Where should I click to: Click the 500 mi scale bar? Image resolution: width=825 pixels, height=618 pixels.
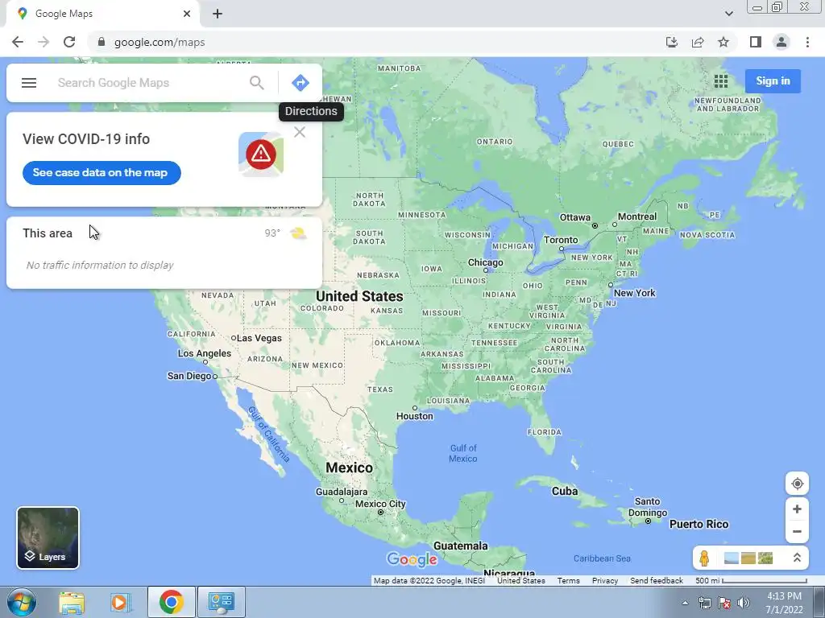point(752,581)
